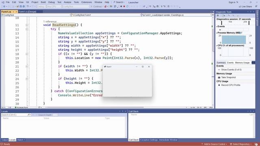Viewport: 260px width, 146px height.
Task: Collapse the Events graph section
Action: (x=217, y=26)
